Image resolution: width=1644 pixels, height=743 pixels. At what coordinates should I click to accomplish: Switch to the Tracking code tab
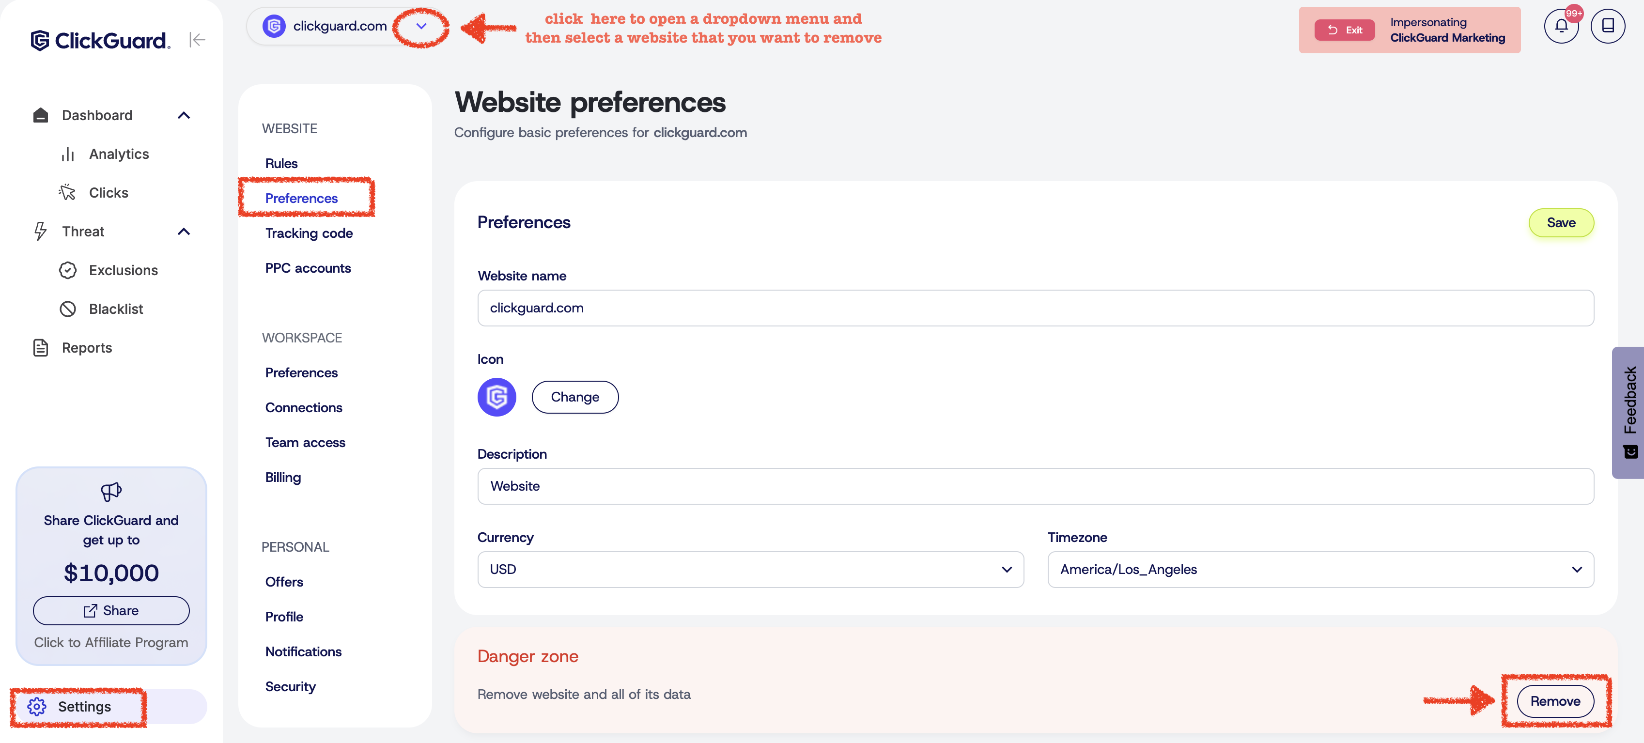[x=309, y=233]
